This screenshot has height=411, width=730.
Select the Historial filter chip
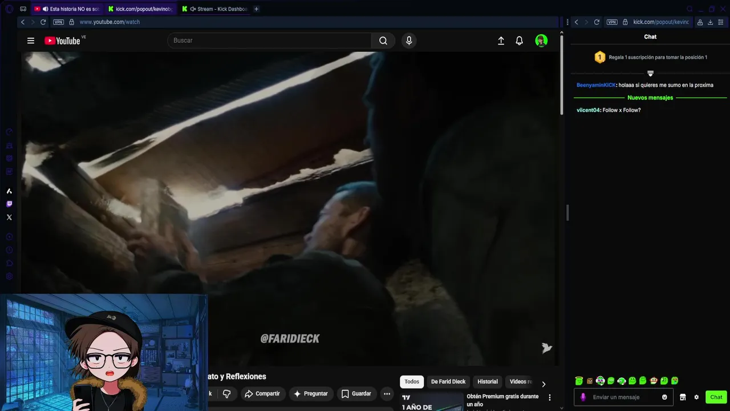[x=488, y=382]
